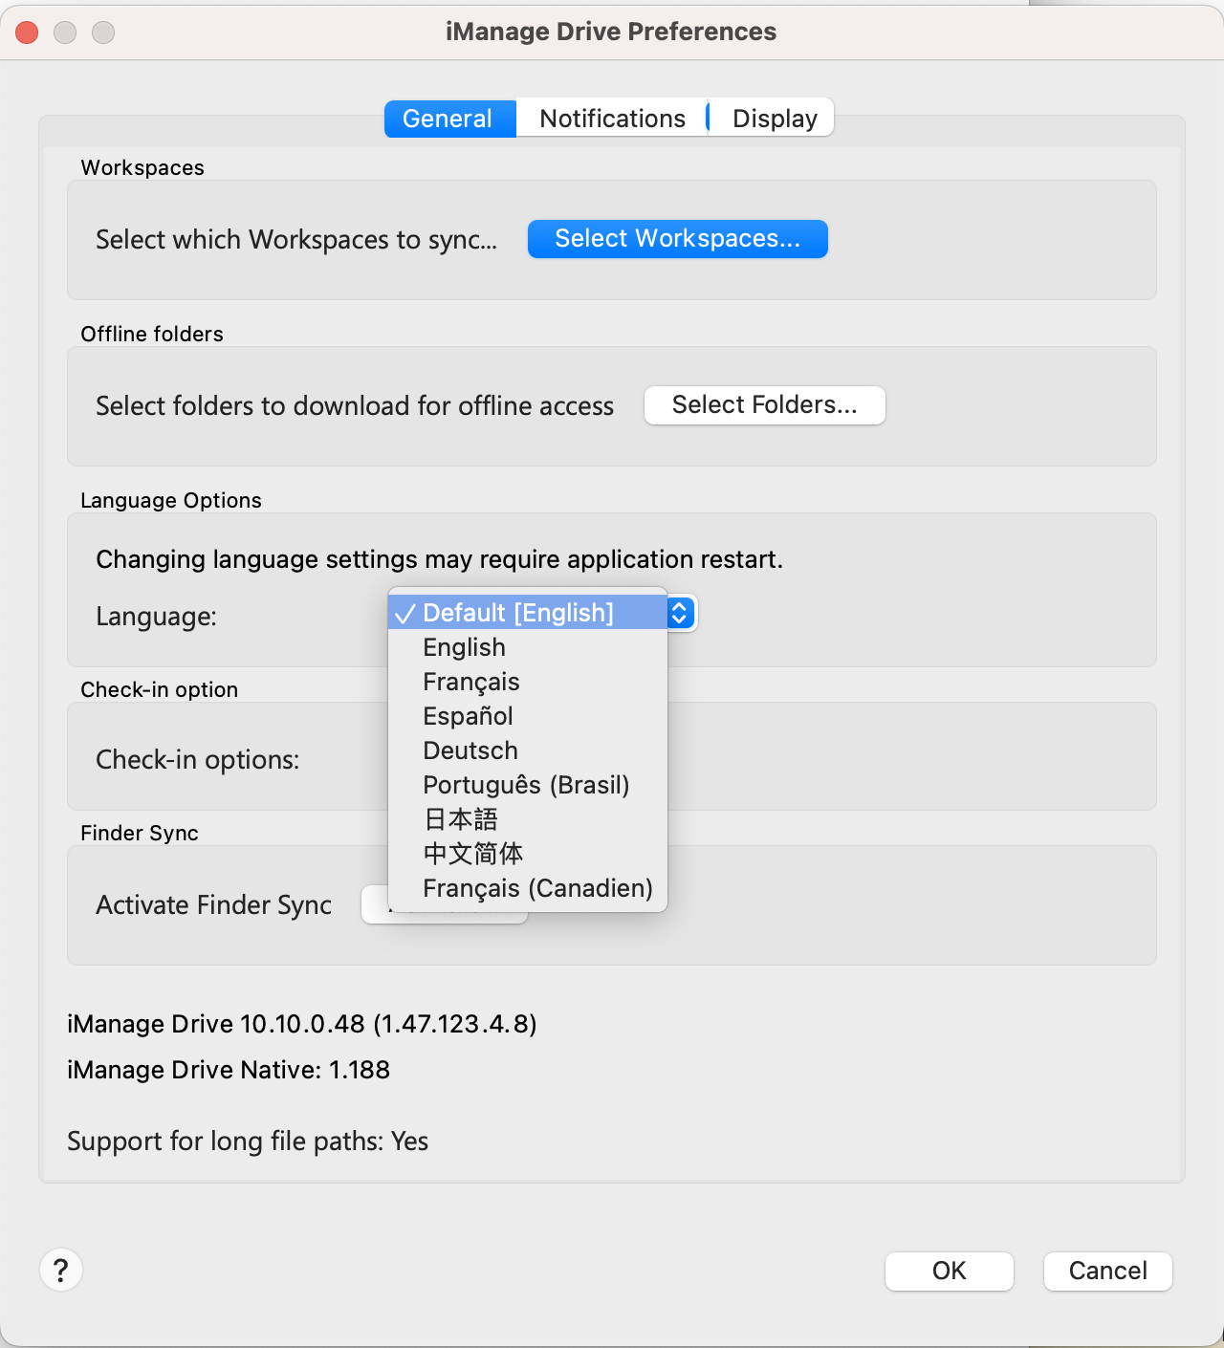Click the Workspaces section heading
1224x1348 pixels.
click(142, 167)
